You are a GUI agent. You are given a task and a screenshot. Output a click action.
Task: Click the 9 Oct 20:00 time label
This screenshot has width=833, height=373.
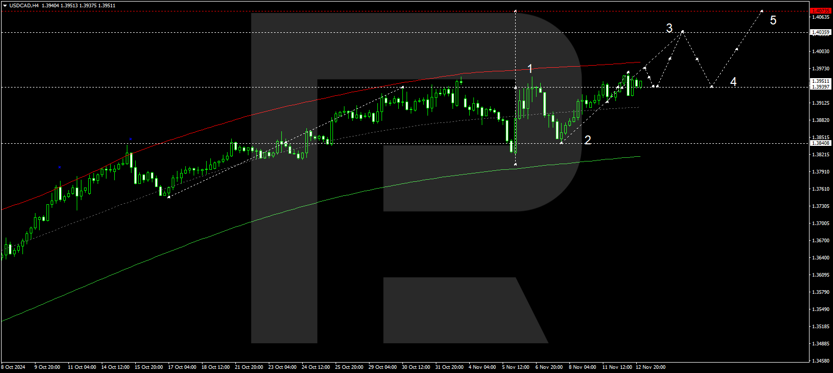tap(47, 367)
